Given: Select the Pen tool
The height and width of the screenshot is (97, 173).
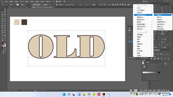Looking at the screenshot, I should click(x=2, y=14).
